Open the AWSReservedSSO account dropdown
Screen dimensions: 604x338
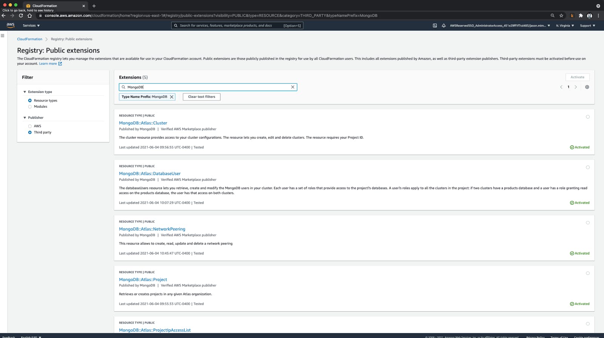coord(500,26)
